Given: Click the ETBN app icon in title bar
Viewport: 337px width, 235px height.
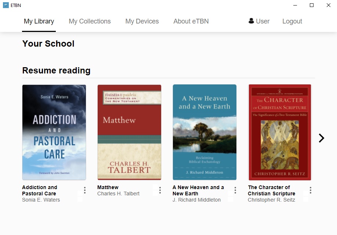Looking at the screenshot, I should [x=6, y=5].
